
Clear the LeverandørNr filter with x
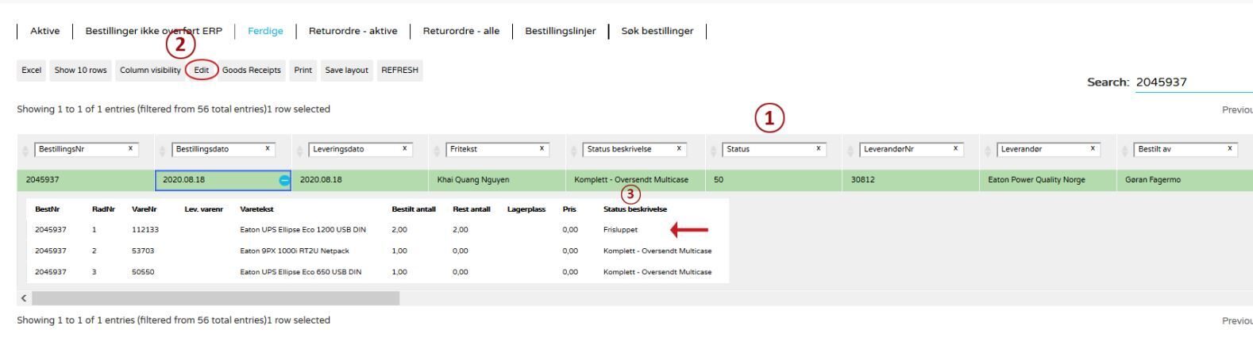coord(955,149)
